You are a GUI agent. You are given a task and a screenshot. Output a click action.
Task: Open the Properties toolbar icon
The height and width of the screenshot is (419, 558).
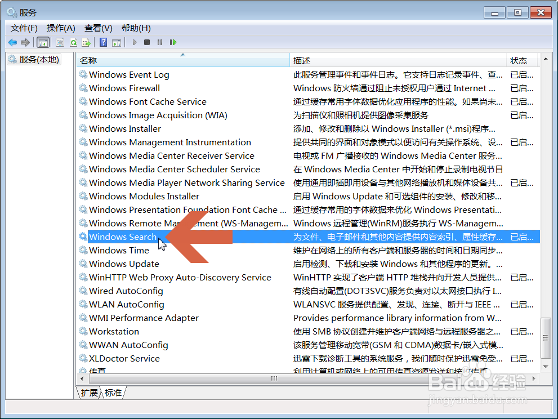[x=60, y=43]
